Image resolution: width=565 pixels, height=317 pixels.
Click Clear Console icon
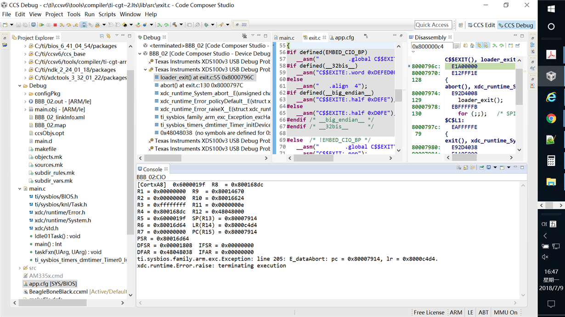click(458, 168)
